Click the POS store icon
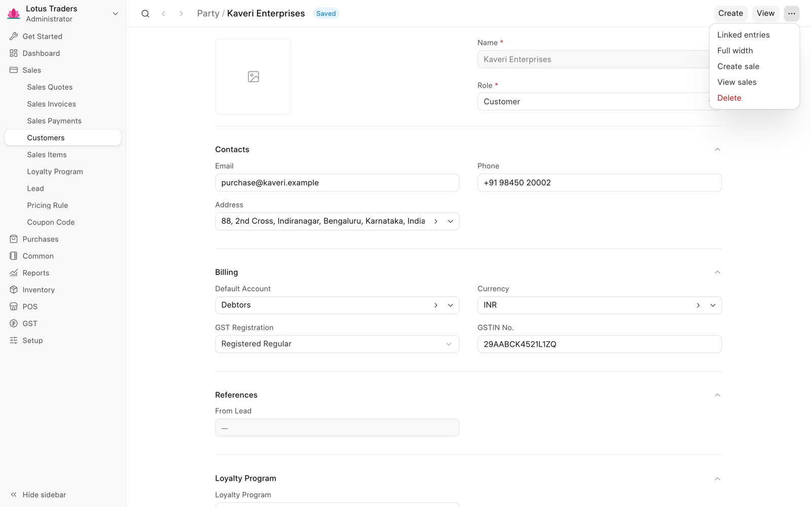The image size is (811, 507). 14,307
